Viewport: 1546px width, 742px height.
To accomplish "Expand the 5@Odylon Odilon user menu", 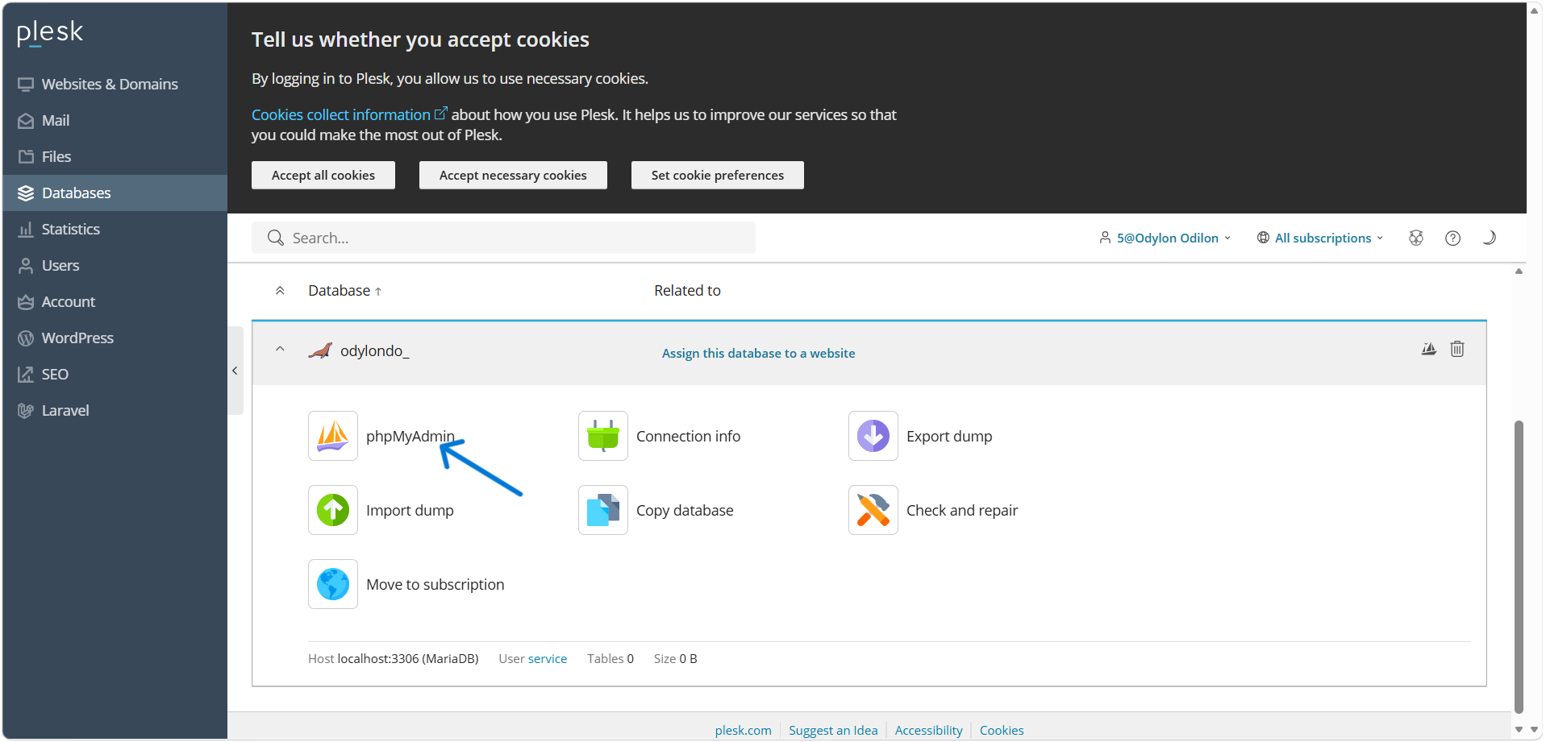I will [x=1165, y=238].
